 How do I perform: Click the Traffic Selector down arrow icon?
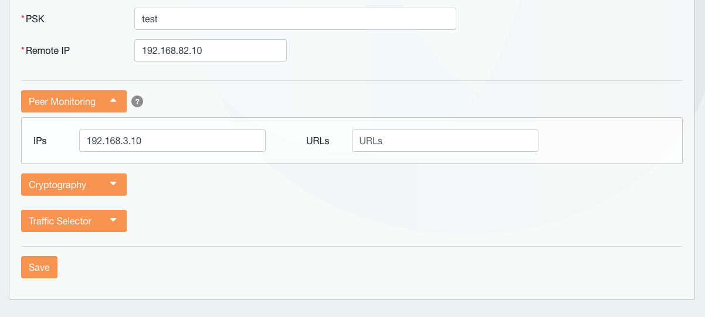point(114,220)
